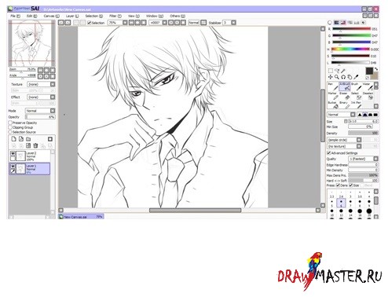Select the Brush tool
Viewport: 388px width, 297px height.
point(356,86)
